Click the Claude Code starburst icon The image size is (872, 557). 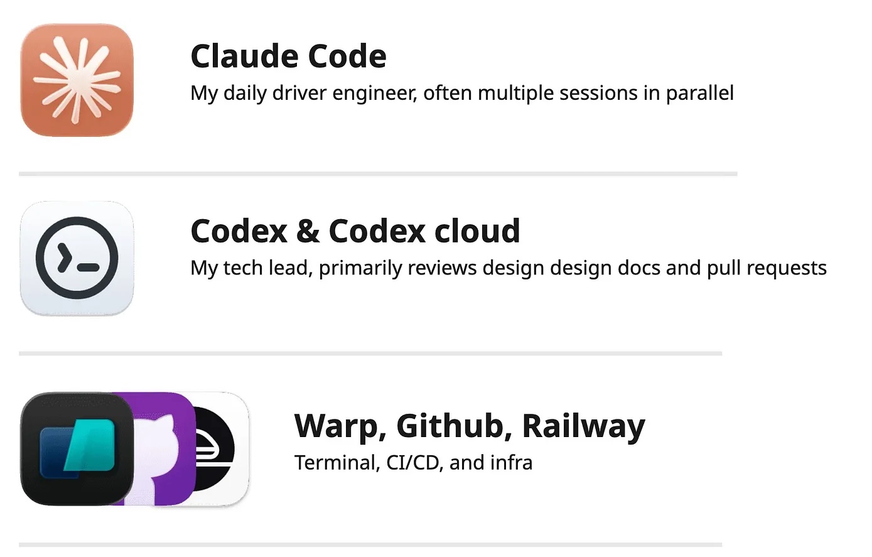77,80
